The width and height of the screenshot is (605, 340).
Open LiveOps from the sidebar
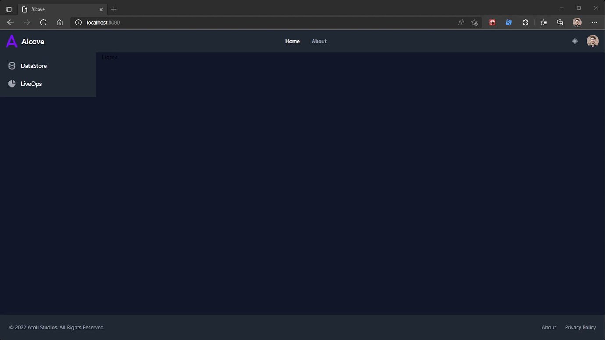coord(31,84)
